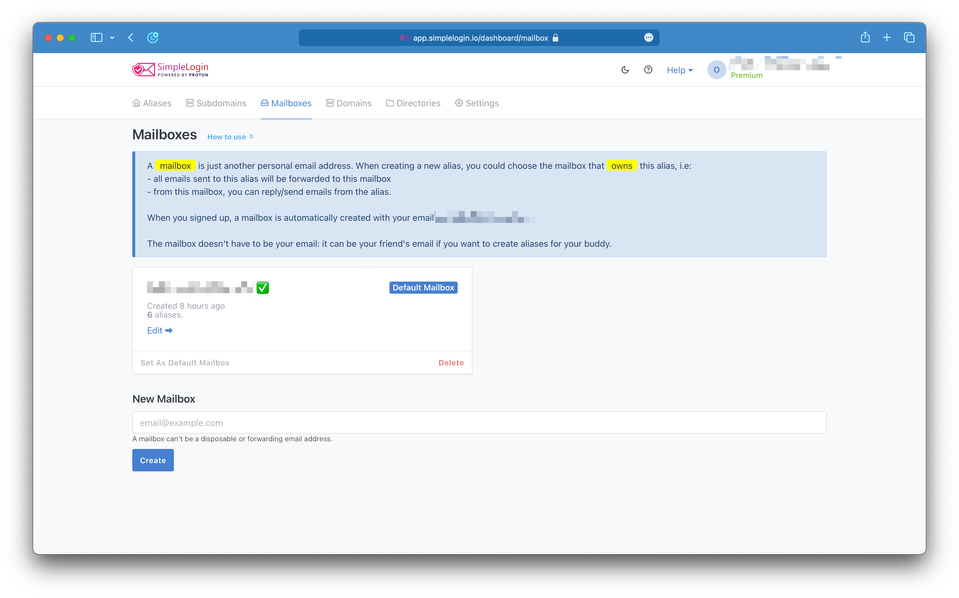
Task: Open the Help dropdown menu
Action: tap(679, 70)
